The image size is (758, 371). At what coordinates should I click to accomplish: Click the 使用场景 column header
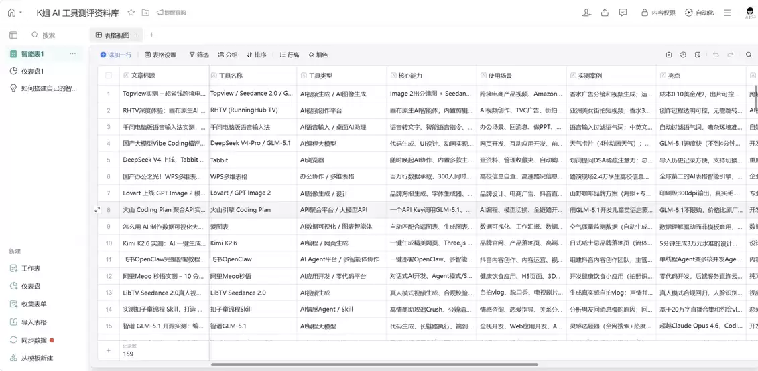click(x=521, y=76)
